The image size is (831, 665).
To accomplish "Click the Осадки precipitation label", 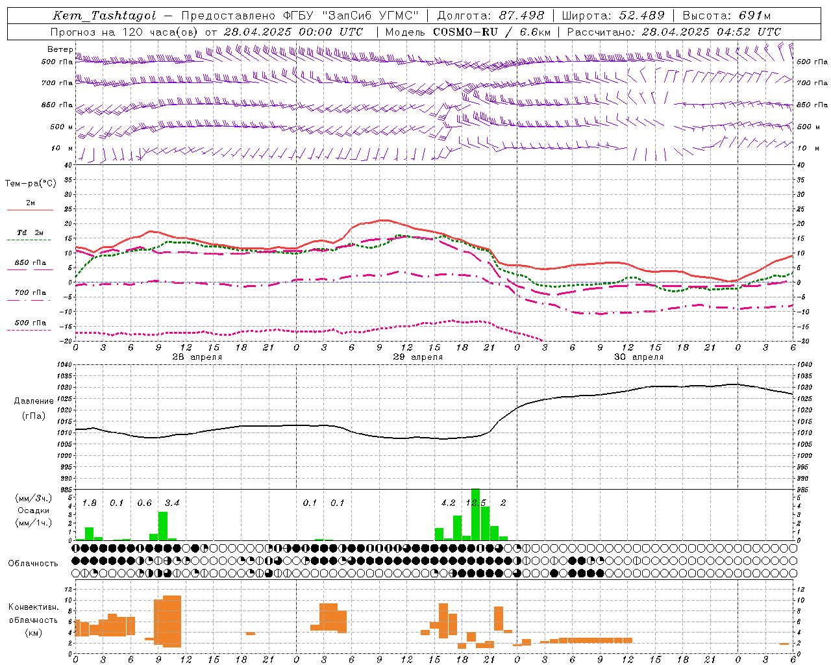I will point(34,510).
